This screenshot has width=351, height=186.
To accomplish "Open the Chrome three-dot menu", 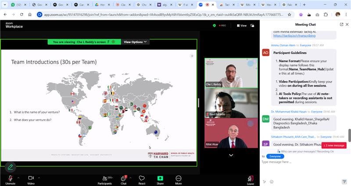I will tap(346, 14).
